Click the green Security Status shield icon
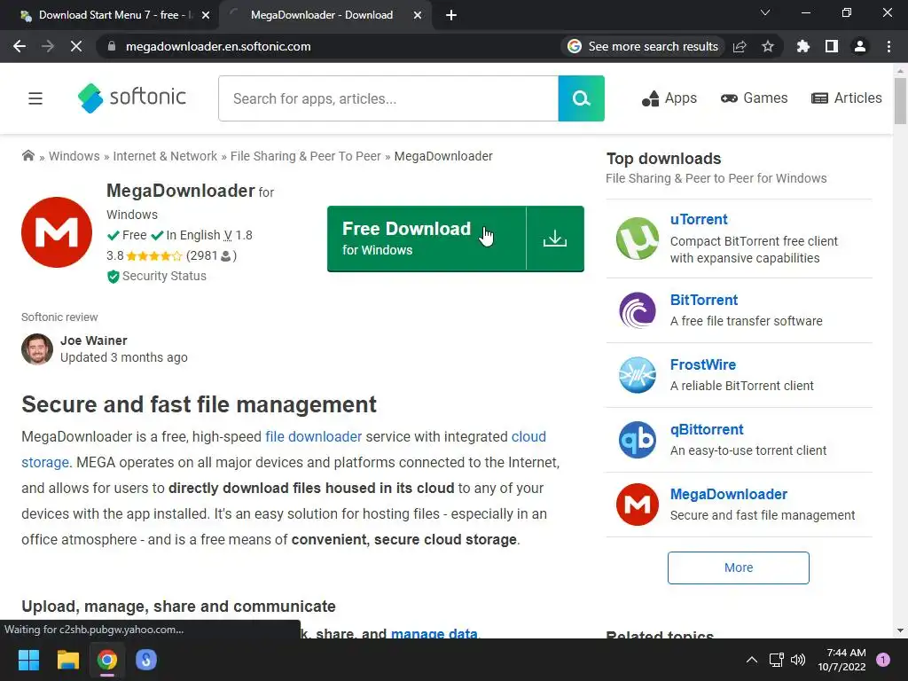The height and width of the screenshot is (681, 908). pyautogui.click(x=113, y=277)
